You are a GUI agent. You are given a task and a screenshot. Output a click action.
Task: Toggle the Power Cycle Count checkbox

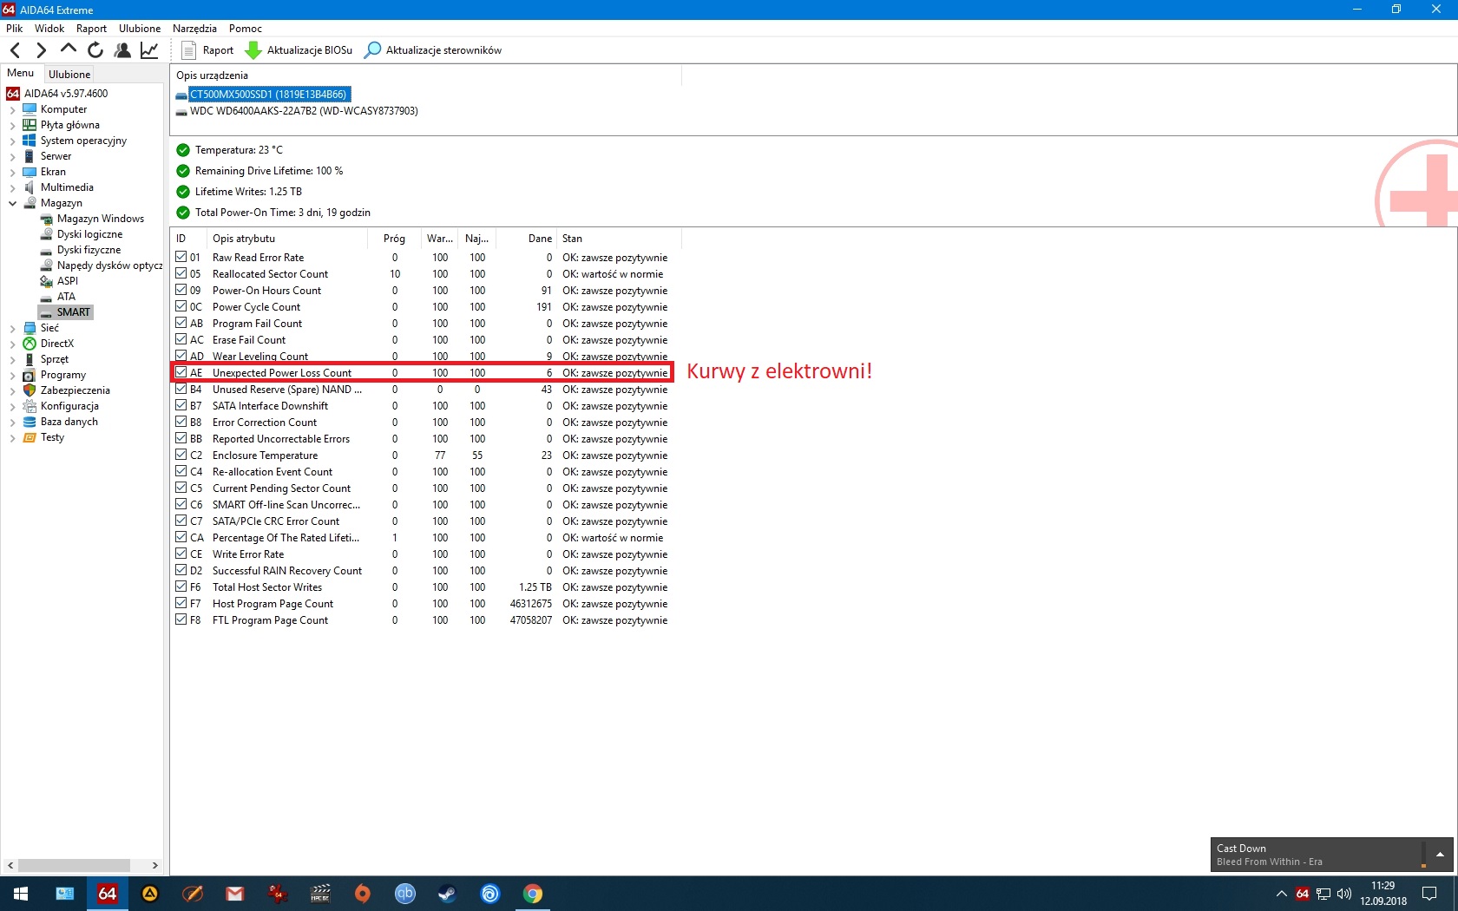tap(181, 306)
